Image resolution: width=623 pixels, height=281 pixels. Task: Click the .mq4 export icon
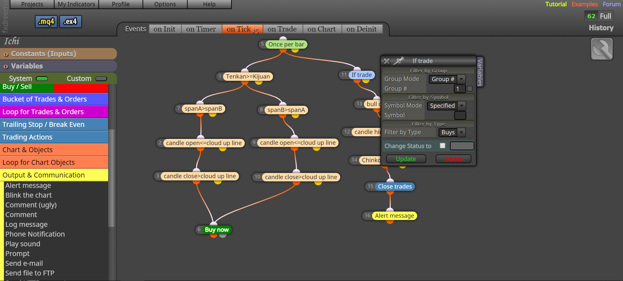46,22
